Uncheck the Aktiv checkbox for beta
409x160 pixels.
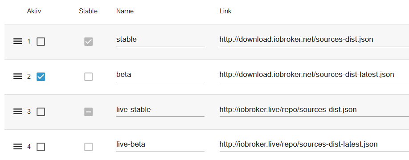click(41, 77)
